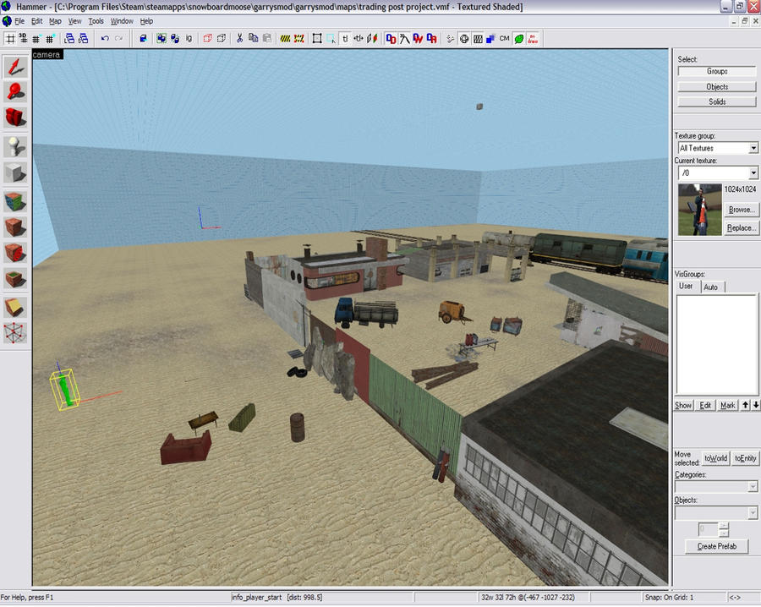Group the selected objects

(162, 38)
